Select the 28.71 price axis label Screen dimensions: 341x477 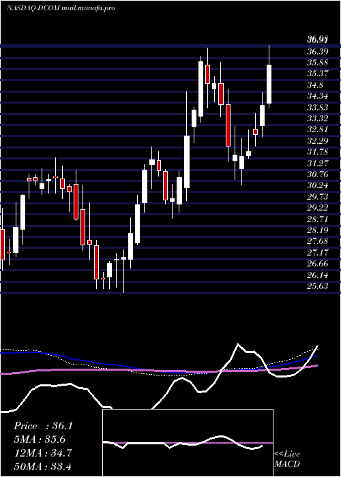tap(318, 219)
